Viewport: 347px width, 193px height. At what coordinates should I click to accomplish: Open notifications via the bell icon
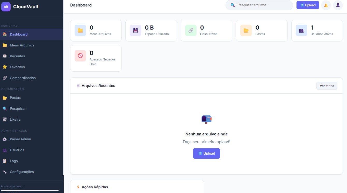point(326,5)
